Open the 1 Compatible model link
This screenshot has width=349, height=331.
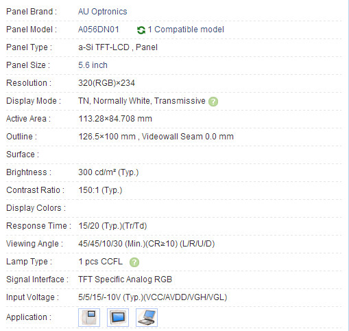[x=186, y=30]
